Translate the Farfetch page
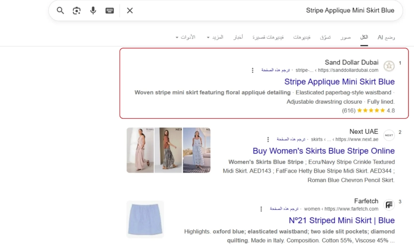Image resolution: width=414 pixels, height=245 pixels. pyautogui.click(x=284, y=209)
